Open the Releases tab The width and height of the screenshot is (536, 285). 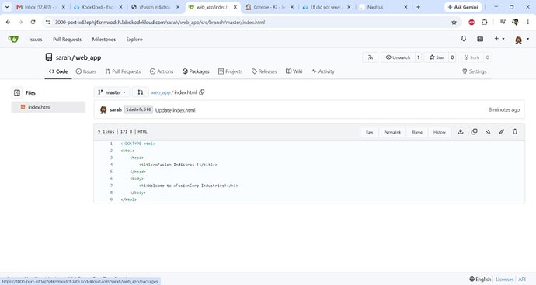[264, 71]
